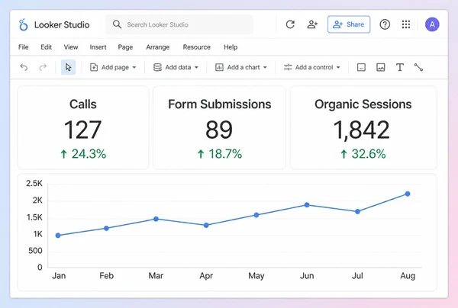
Task: Select the Form Submissions scorecard title
Action: 219,104
